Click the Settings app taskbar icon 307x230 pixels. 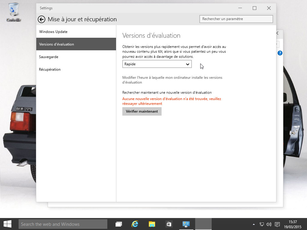[x=186, y=224]
